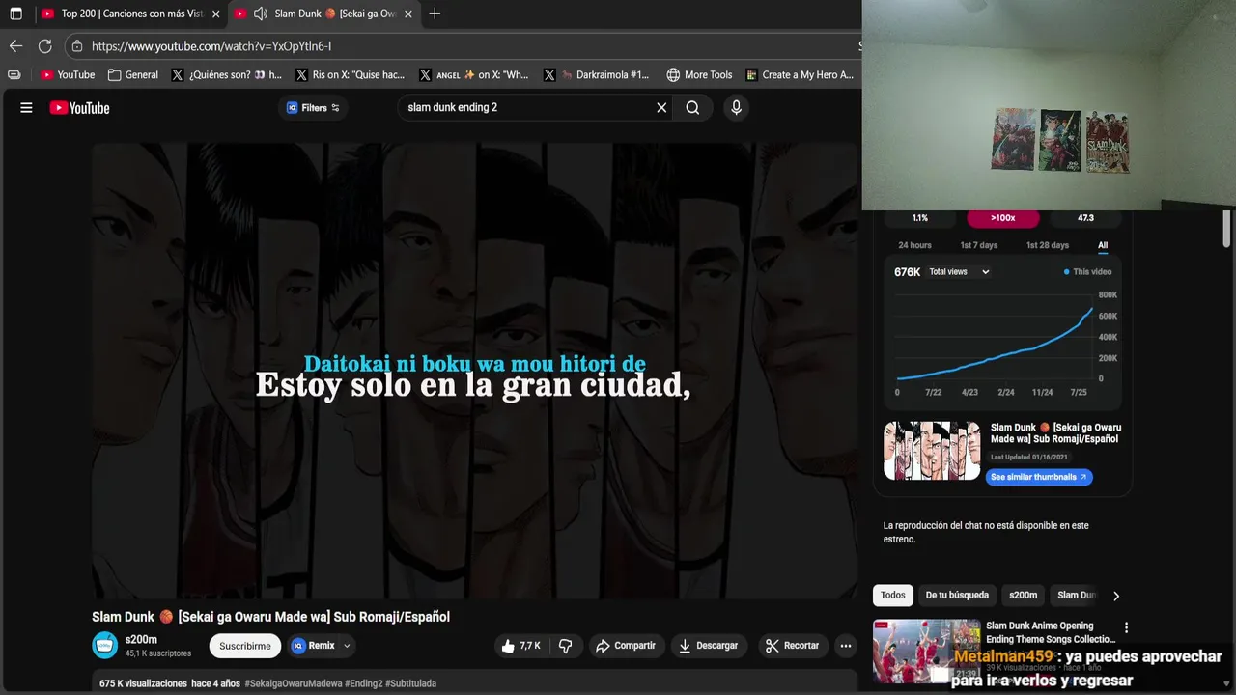
Task: Open Slam Dunk Anime Opening thumbnail
Action: tap(926, 652)
